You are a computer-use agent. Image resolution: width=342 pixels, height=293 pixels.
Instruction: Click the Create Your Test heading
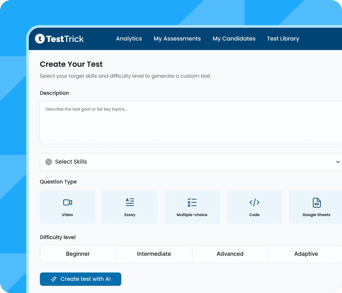pos(71,64)
